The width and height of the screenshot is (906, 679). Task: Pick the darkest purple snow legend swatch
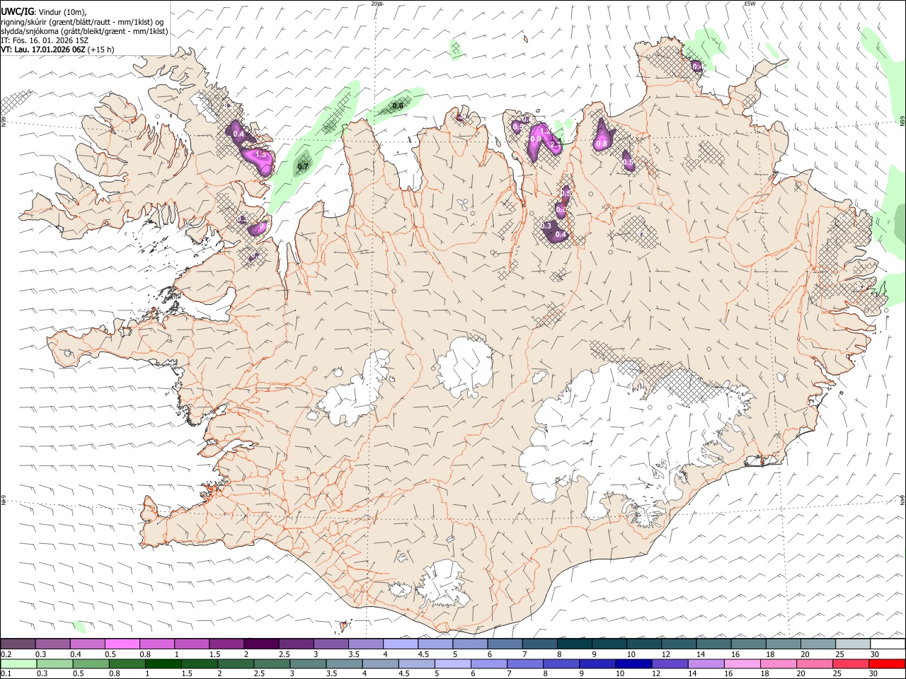point(261,644)
